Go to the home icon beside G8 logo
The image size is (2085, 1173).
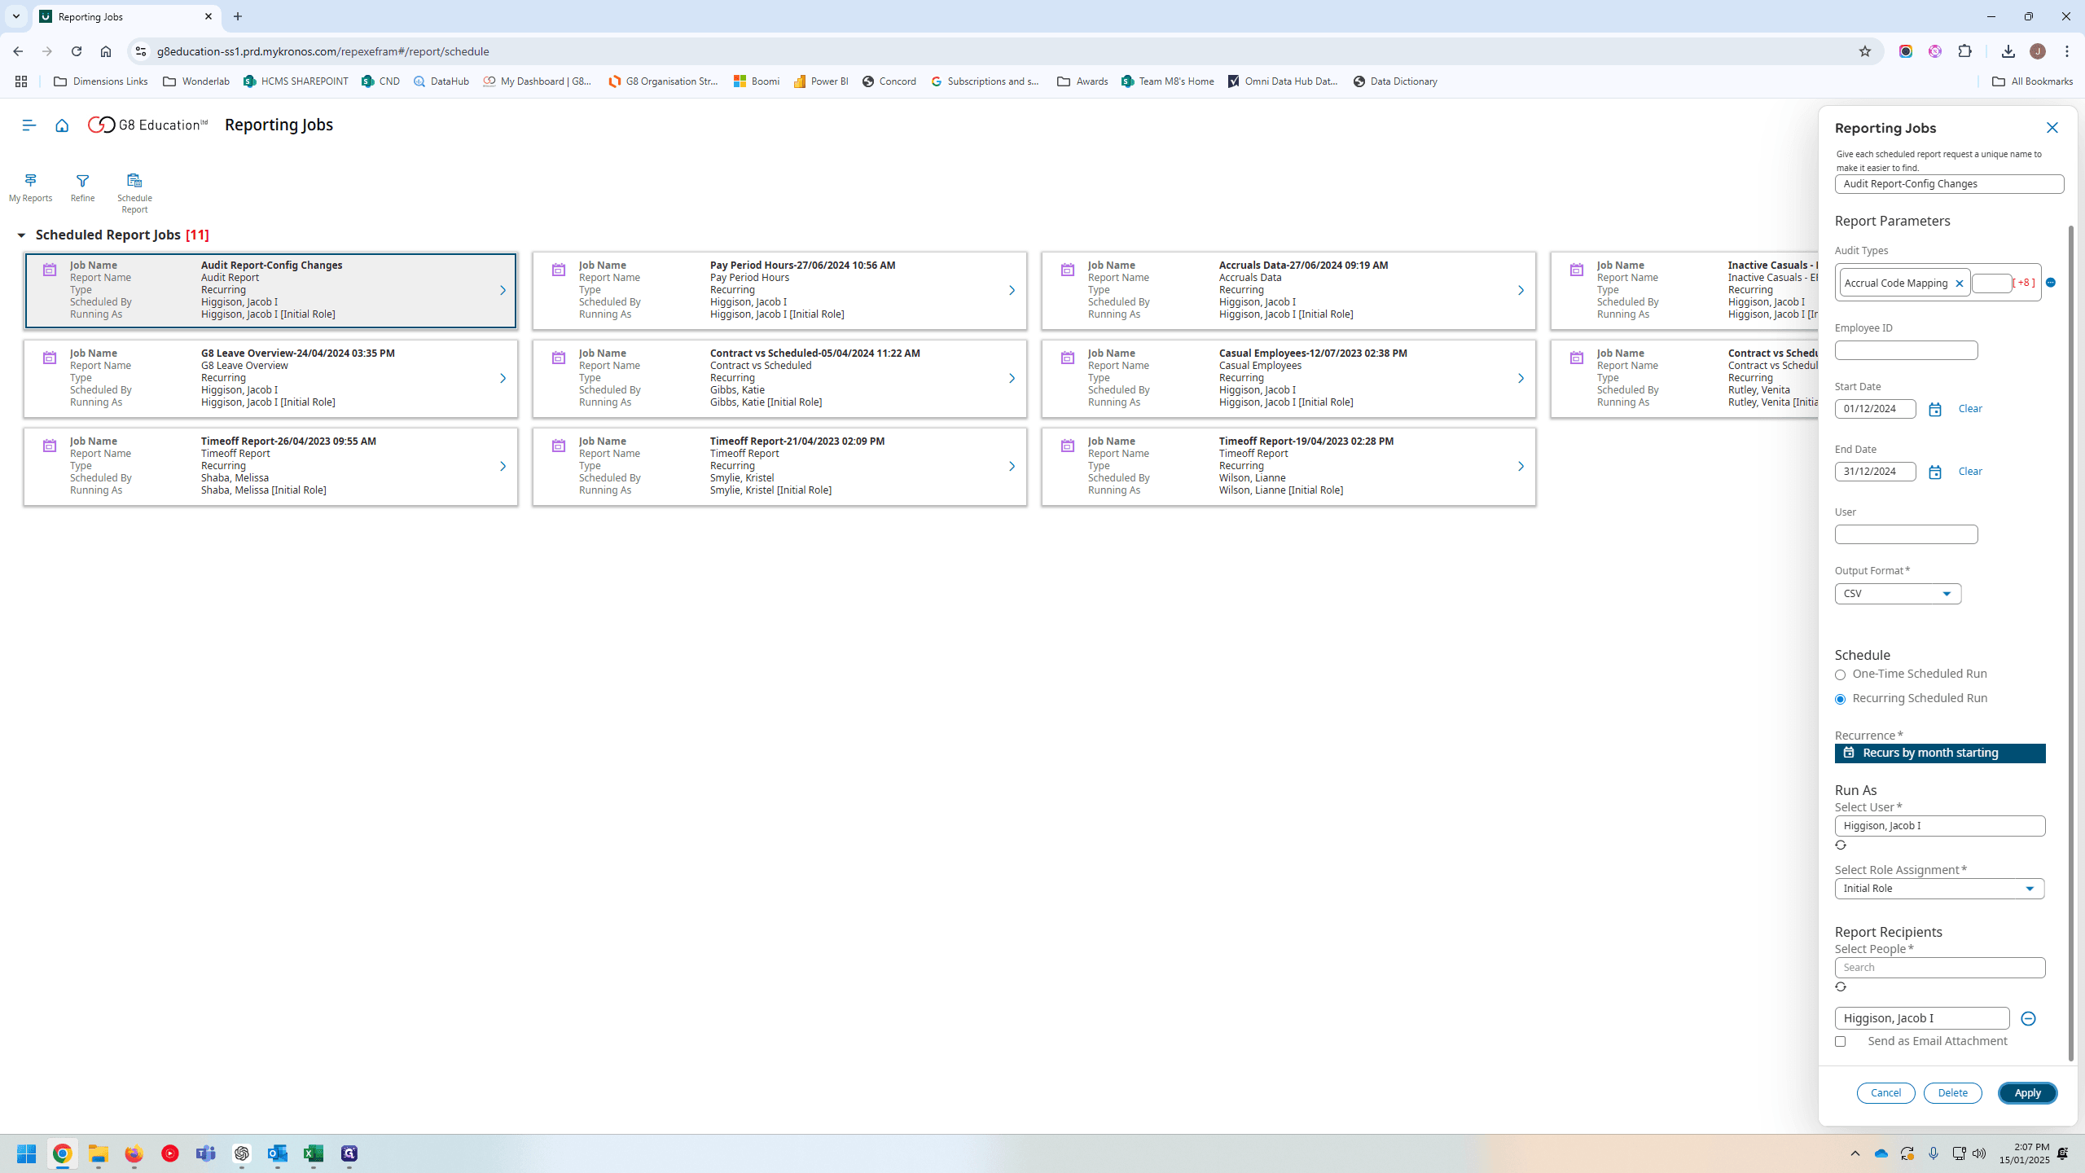62,125
